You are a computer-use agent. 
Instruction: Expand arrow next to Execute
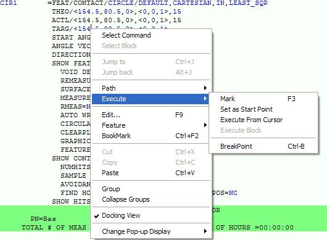pyautogui.click(x=205, y=99)
